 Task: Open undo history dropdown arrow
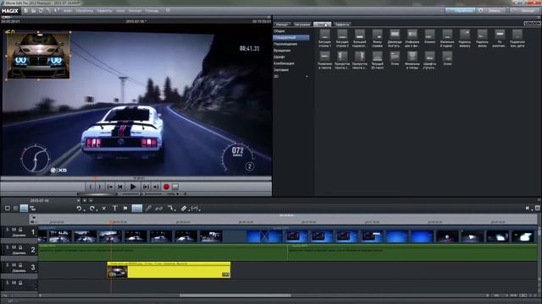click(84, 209)
